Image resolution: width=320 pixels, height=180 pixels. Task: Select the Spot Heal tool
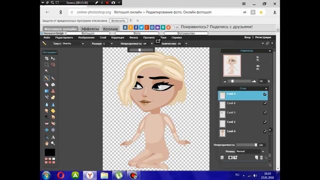pos(53,123)
